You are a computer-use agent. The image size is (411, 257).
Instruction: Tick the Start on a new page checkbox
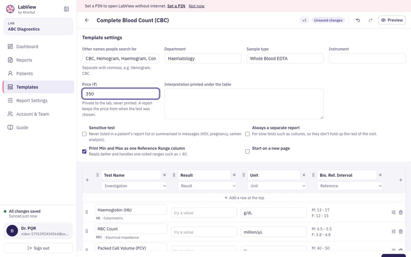[247, 151]
